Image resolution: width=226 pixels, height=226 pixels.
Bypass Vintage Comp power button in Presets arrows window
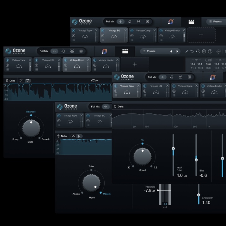(65, 60)
